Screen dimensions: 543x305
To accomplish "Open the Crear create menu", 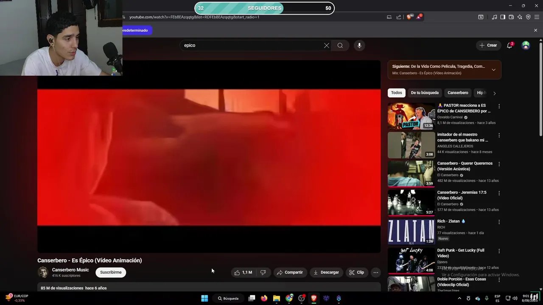I will 488,45.
